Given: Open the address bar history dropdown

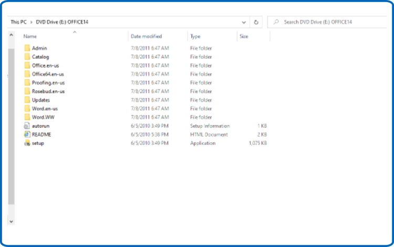Looking at the screenshot, I should 244,23.
